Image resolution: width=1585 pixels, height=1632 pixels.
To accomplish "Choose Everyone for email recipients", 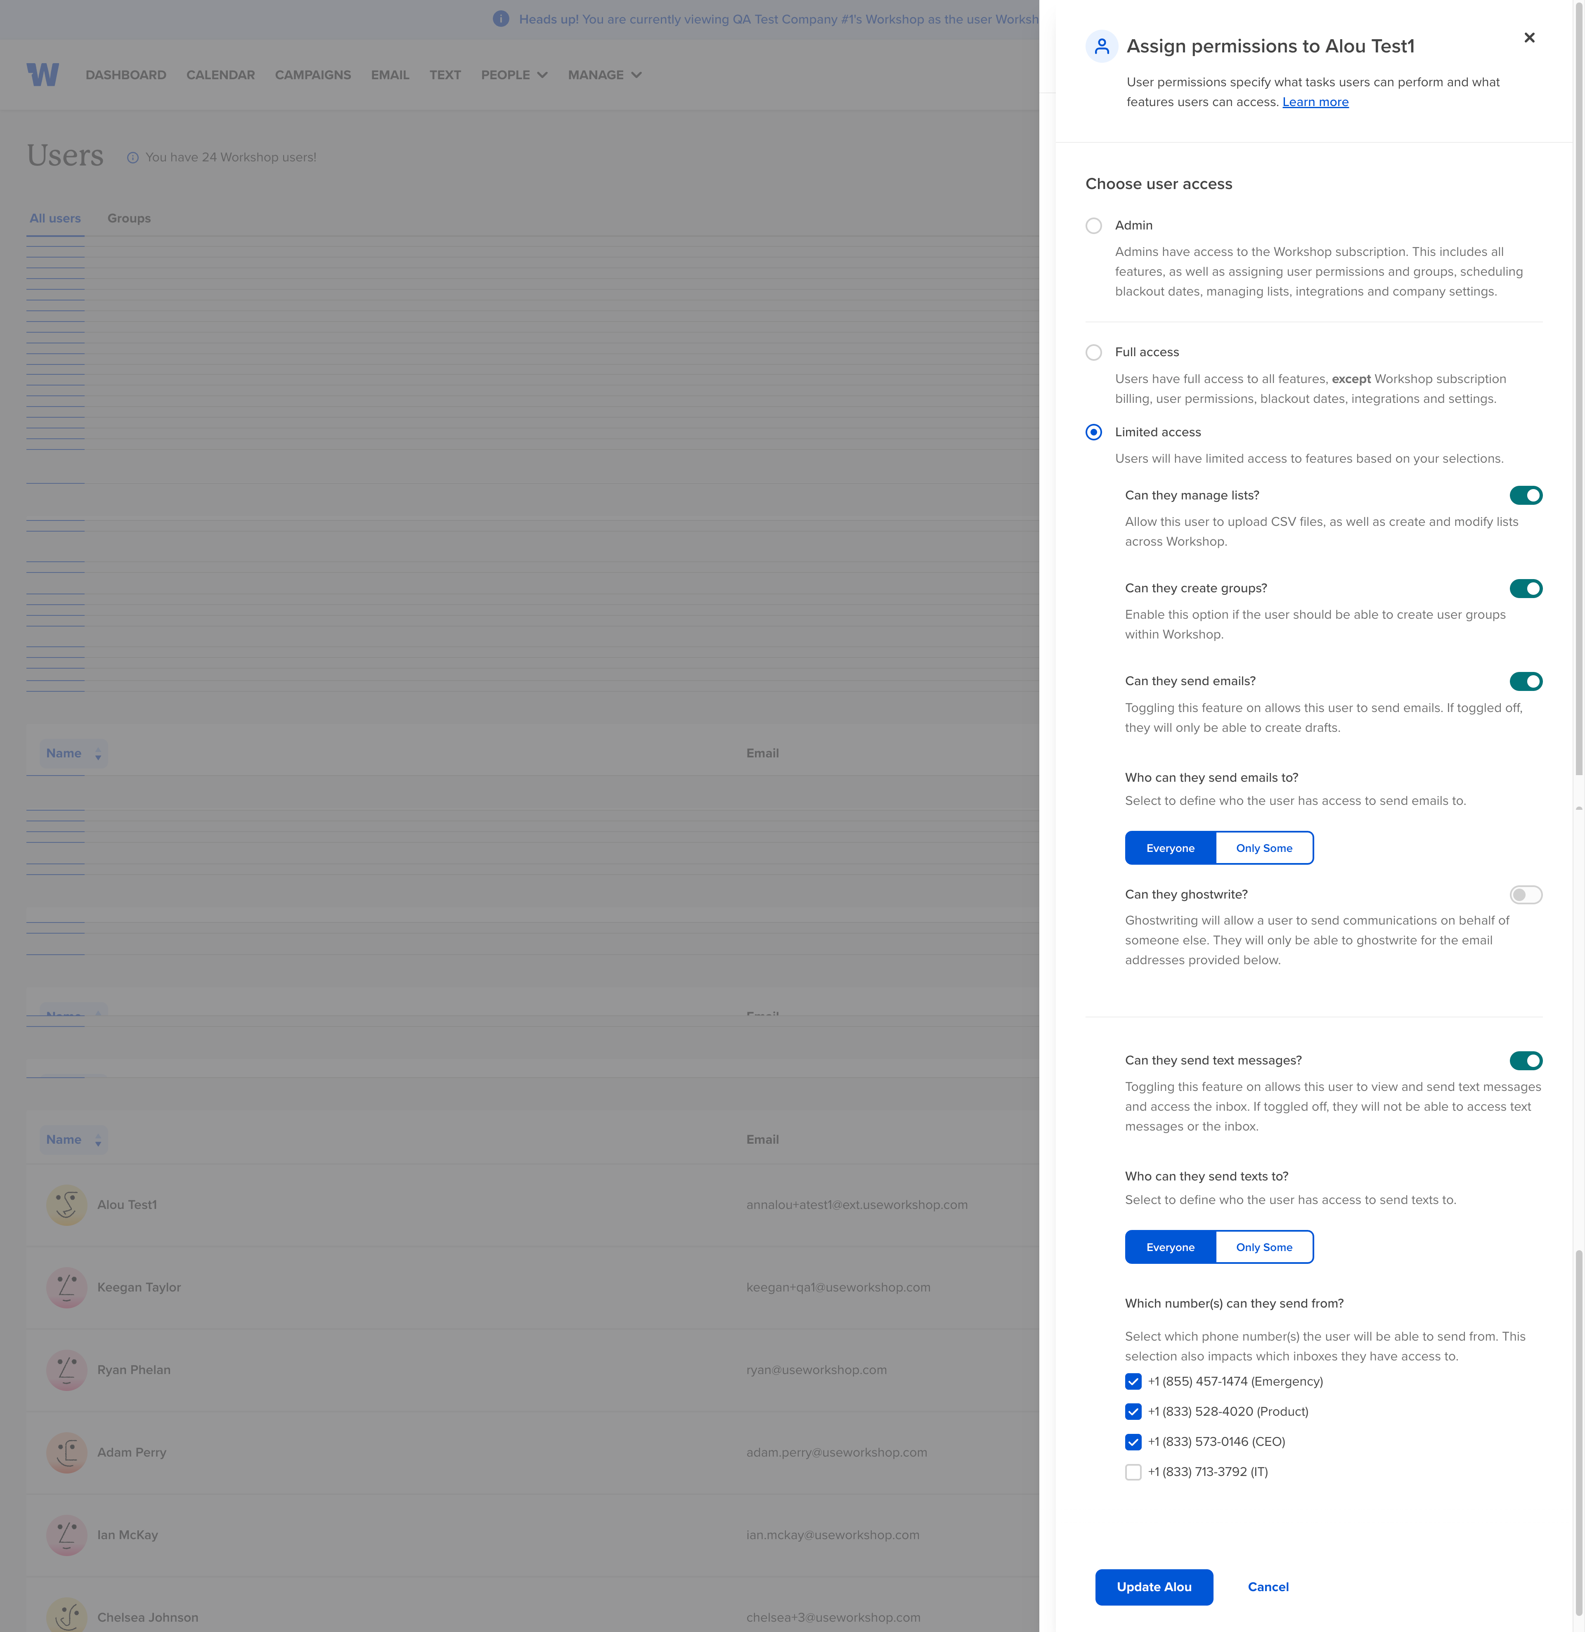I will (1170, 848).
